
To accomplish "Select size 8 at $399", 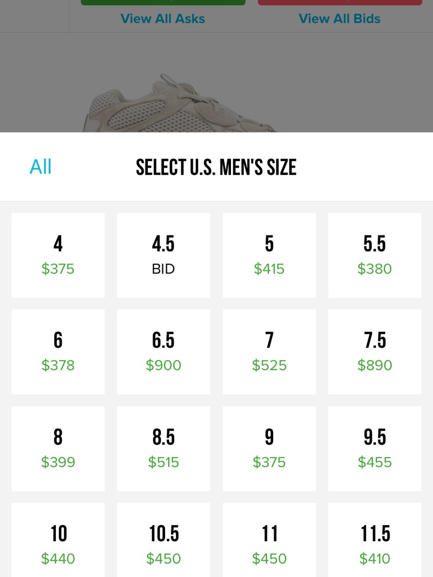I will (58, 448).
